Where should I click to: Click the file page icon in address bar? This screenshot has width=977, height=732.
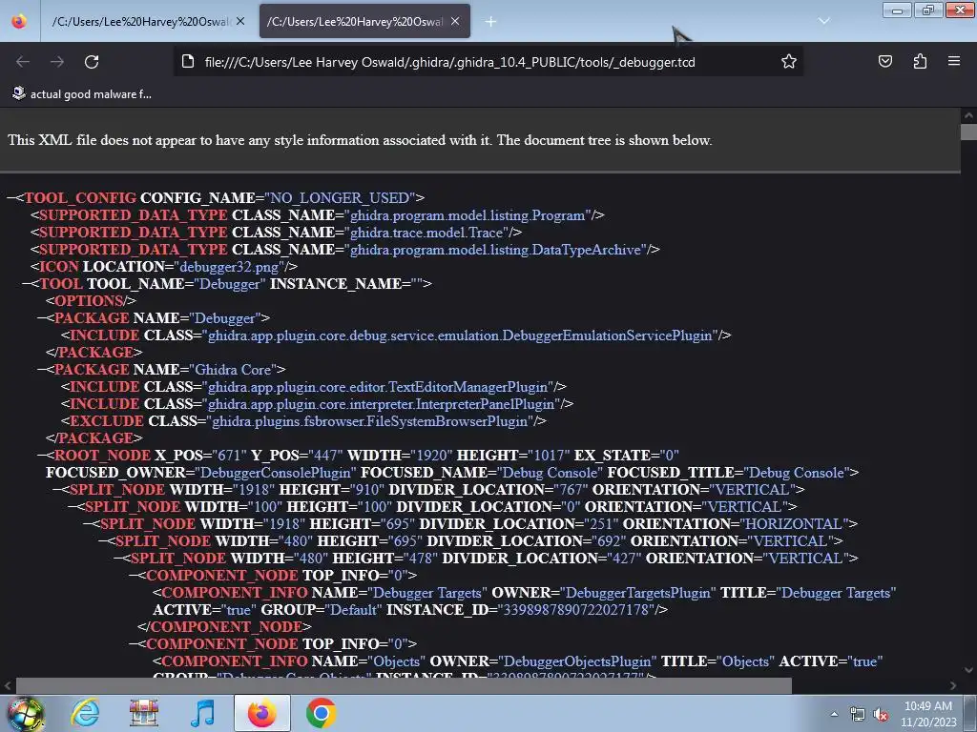click(x=188, y=62)
